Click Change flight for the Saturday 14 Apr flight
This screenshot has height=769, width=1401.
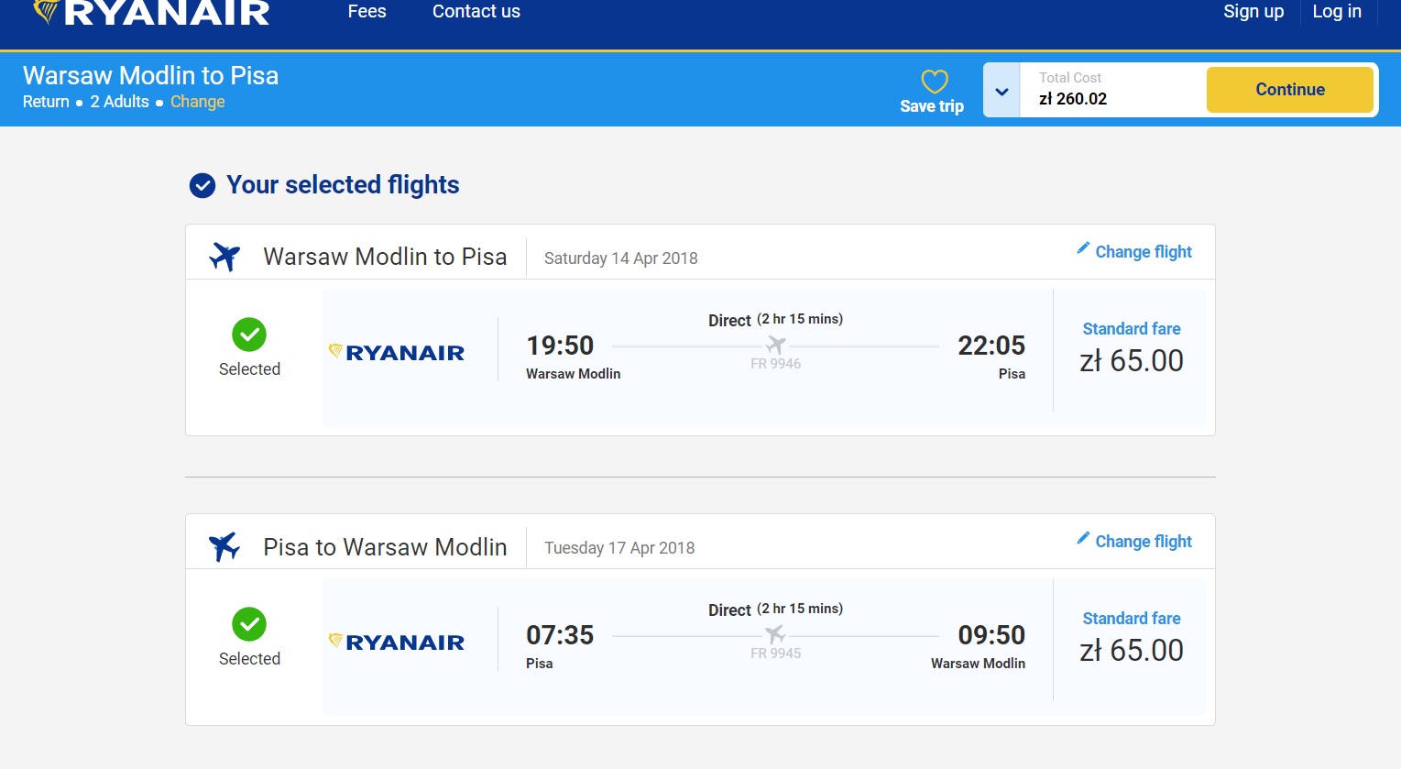1144,252
